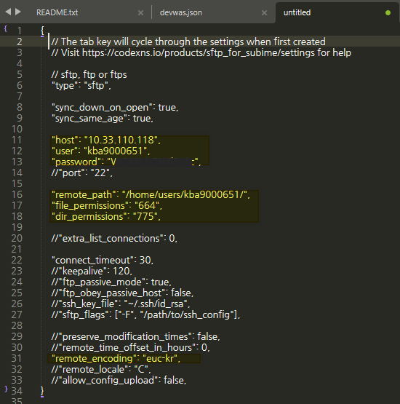This screenshot has height=404, width=400.
Task: Click the "remote_path" line
Action: 151,195
